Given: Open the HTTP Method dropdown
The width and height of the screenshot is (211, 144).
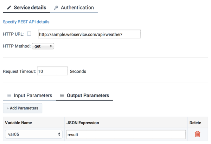Looking at the screenshot, I should tap(43, 46).
